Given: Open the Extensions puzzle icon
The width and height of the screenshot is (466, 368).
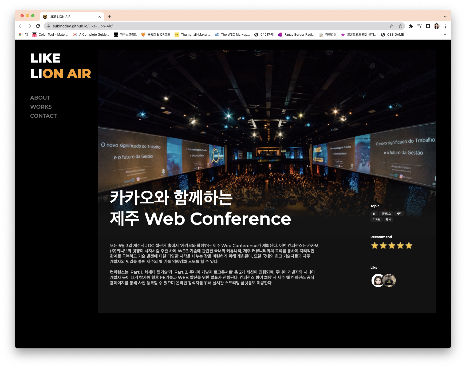Looking at the screenshot, I should (411, 26).
